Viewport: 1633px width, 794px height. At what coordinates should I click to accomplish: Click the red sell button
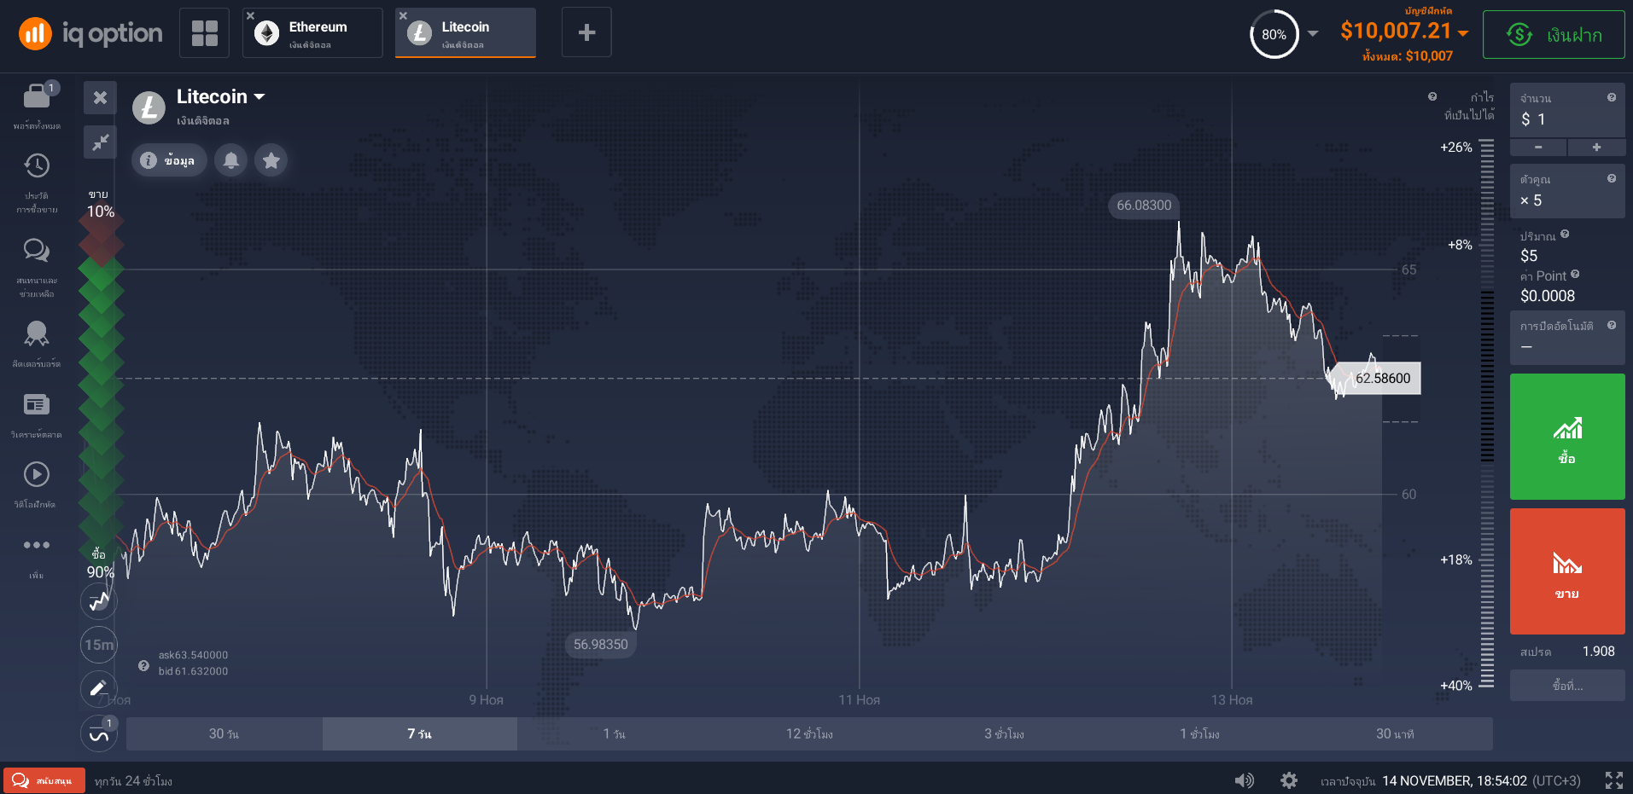[x=1567, y=571]
